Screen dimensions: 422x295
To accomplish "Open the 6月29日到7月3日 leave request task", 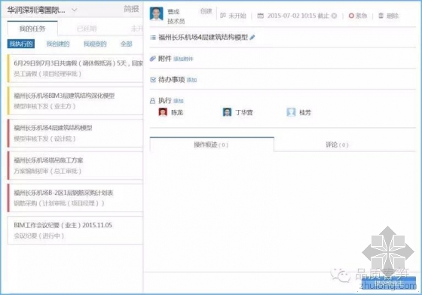I will pyautogui.click(x=75, y=68).
